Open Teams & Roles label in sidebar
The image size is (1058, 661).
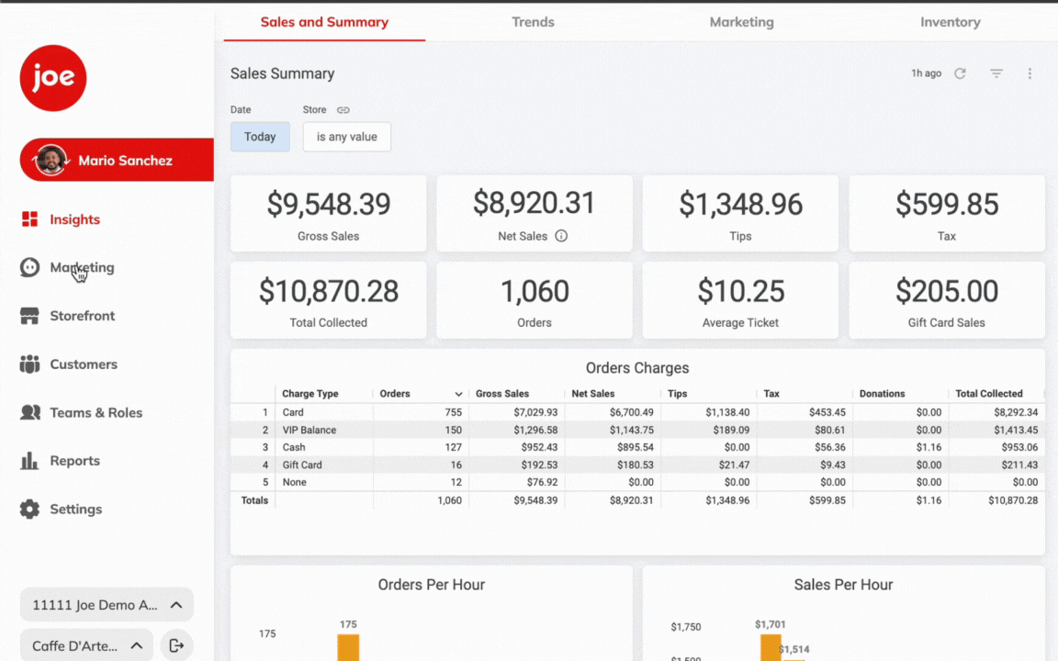coord(96,412)
